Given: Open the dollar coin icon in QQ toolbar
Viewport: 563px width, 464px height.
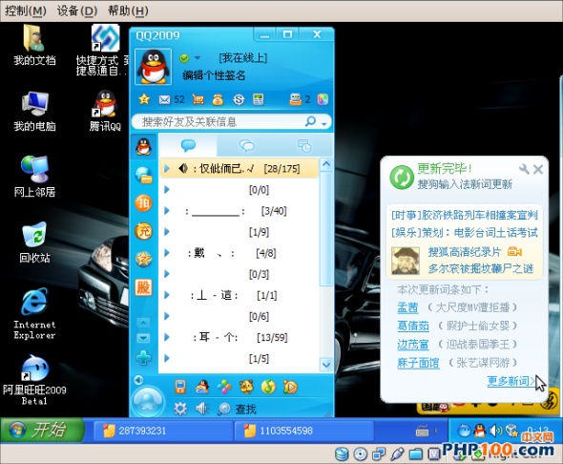Looking at the screenshot, I should pos(239,99).
